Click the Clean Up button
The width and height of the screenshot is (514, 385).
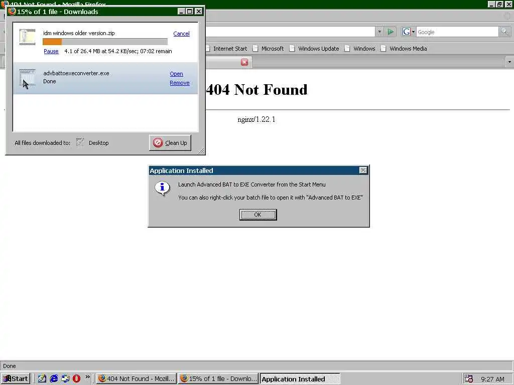point(170,143)
